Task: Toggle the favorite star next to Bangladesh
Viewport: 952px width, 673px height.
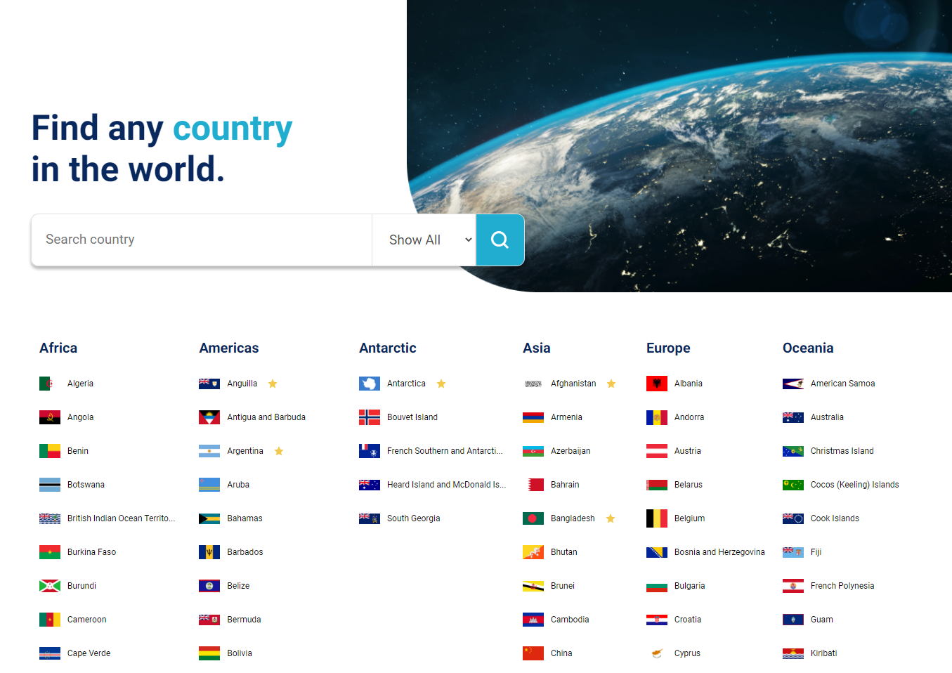Action: tap(611, 518)
